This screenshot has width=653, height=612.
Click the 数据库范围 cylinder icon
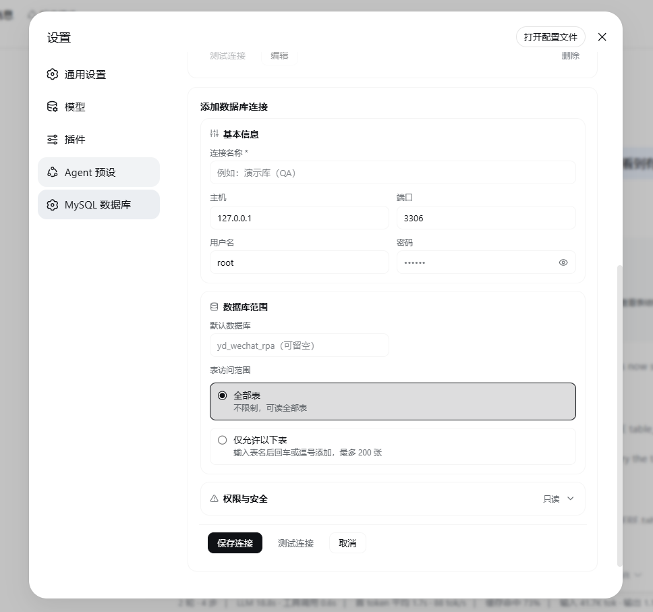coord(214,306)
